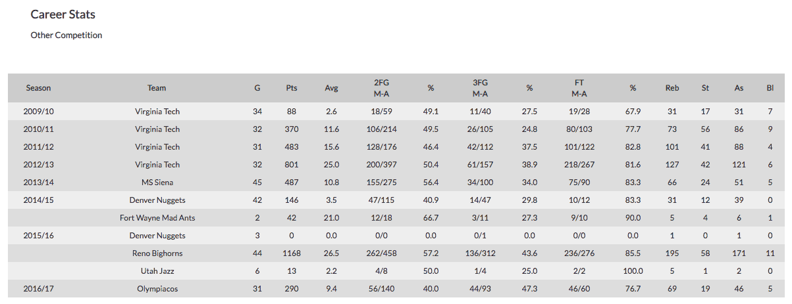Click the Avg column header
Viewport: 792px width, 304px height.
tap(331, 88)
